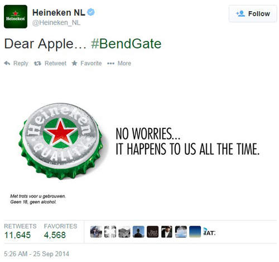Viewport: 279px width, 262px height.
Task: Click the blue verified badge
Action: [x=91, y=12]
